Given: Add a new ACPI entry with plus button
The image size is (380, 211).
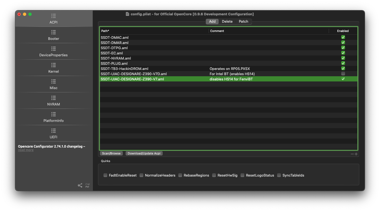Looking at the screenshot, I should [356, 154].
